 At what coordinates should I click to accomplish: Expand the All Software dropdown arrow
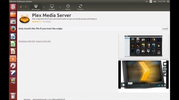tap(44, 7)
